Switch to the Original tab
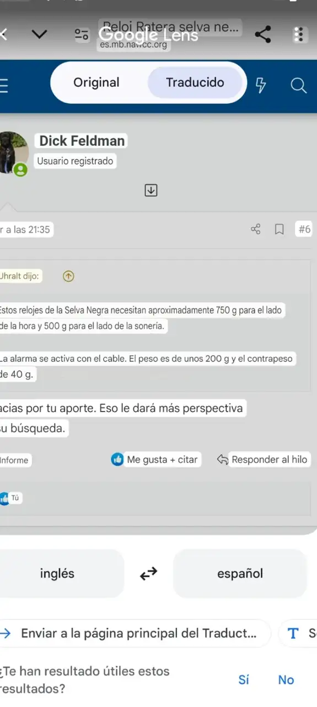 pyautogui.click(x=96, y=82)
